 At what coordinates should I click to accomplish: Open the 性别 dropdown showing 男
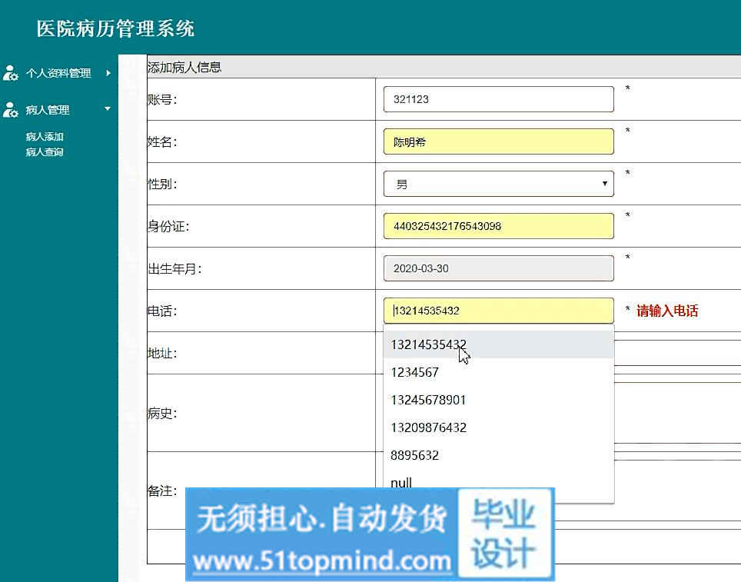pos(499,184)
